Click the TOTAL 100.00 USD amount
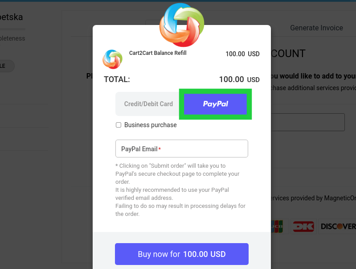 pyautogui.click(x=239, y=79)
